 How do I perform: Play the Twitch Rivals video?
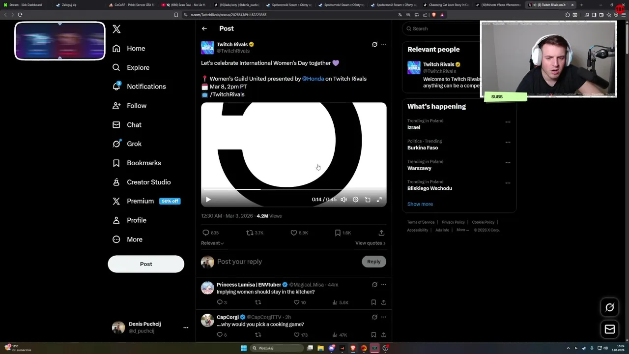(208, 200)
